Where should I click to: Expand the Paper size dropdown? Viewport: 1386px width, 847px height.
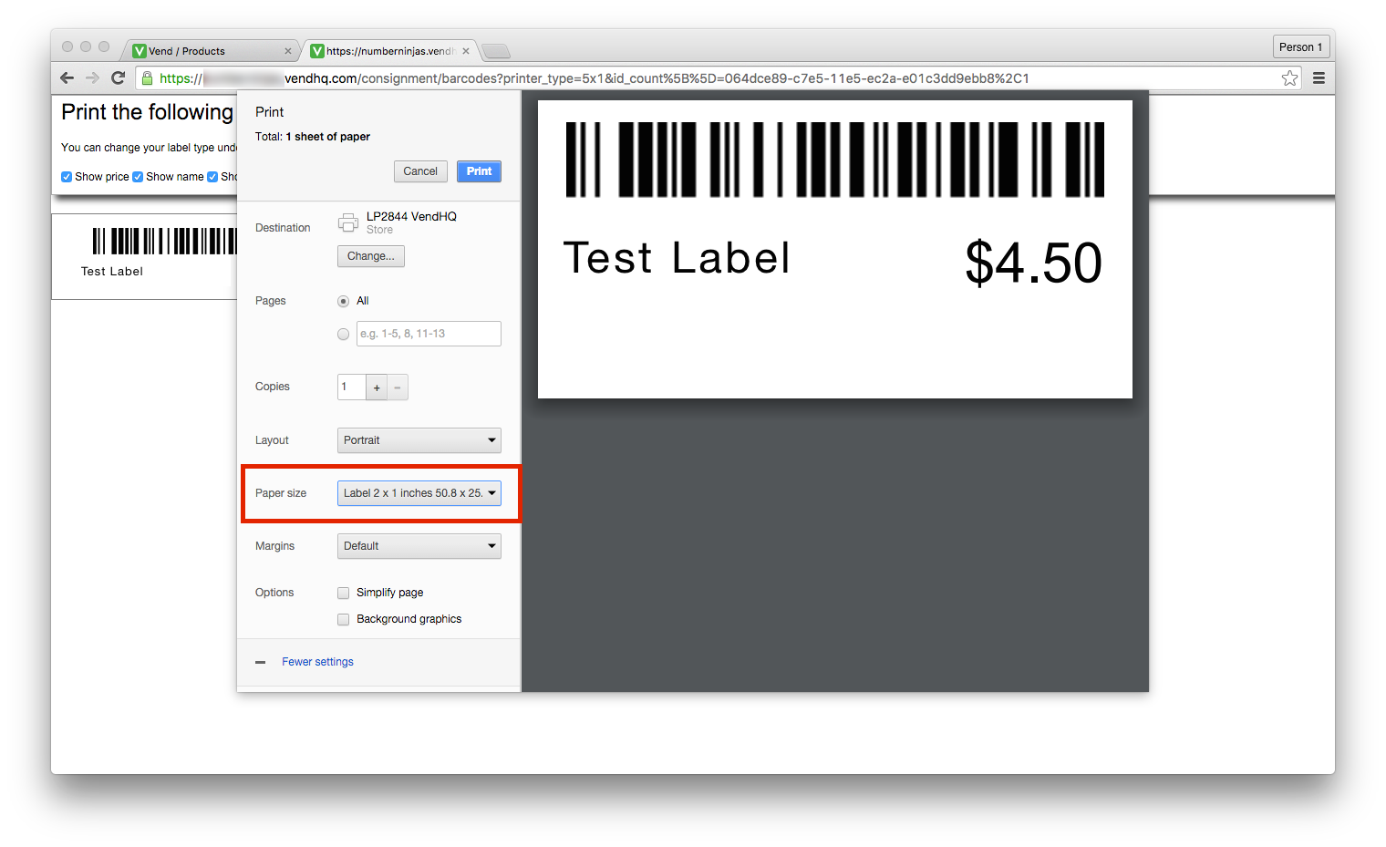click(419, 493)
